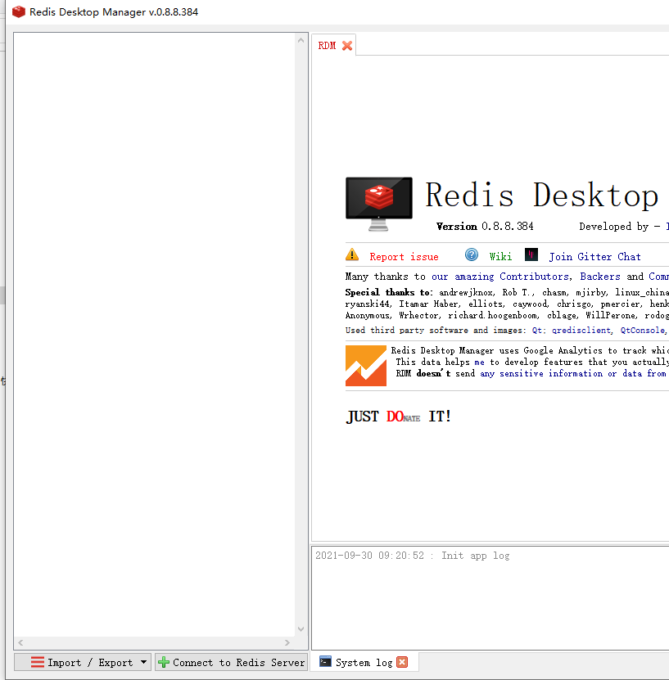Screen dimensions: 669x680
Task: Click connections panel scroll right arrow
Action: pyautogui.click(x=287, y=642)
